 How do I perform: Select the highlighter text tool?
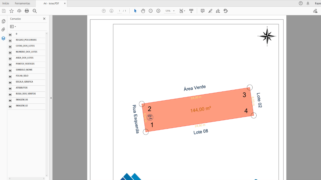pos(210,11)
